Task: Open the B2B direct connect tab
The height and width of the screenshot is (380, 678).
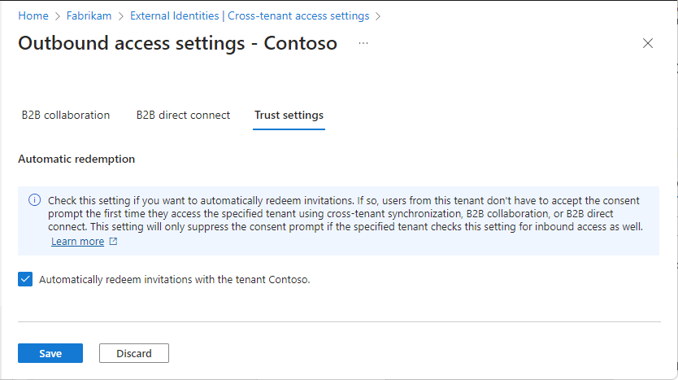Action: point(183,116)
